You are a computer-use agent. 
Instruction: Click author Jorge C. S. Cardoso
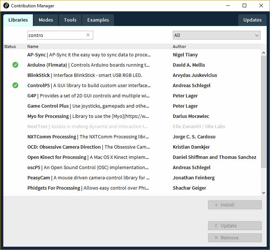click(194, 137)
